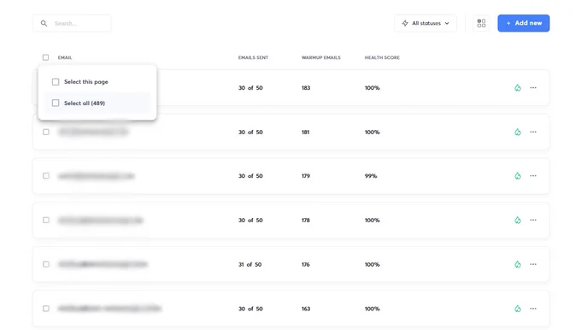The width and height of the screenshot is (581, 330).
Task: Click the EMAILS SENT column header
Action: pos(253,57)
